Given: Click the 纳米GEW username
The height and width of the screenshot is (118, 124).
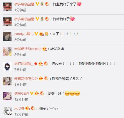Looking at the screenshot, I should coord(22,94).
